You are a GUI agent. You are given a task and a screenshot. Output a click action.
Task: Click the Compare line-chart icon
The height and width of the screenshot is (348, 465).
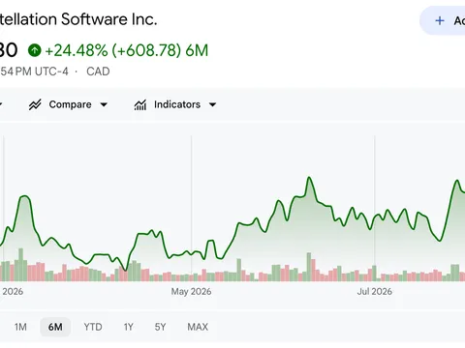(x=35, y=104)
